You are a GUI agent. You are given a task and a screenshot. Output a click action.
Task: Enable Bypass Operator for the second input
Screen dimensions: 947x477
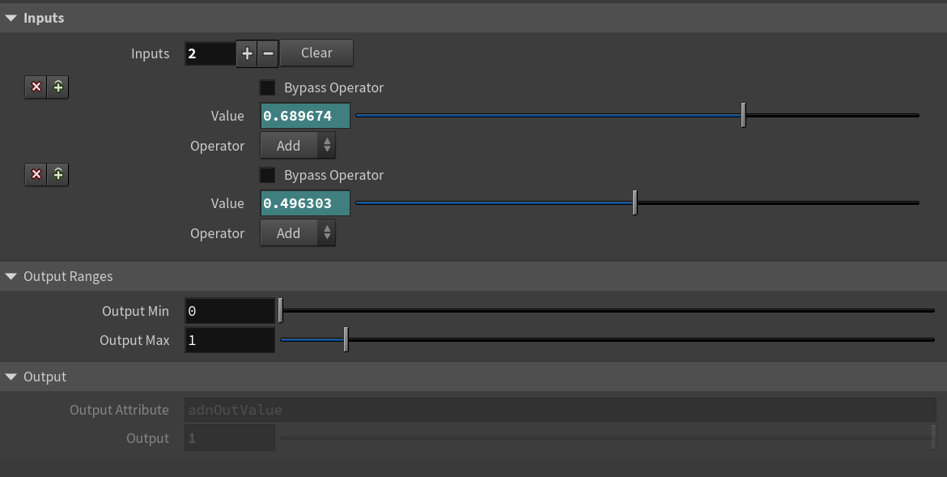tap(267, 175)
